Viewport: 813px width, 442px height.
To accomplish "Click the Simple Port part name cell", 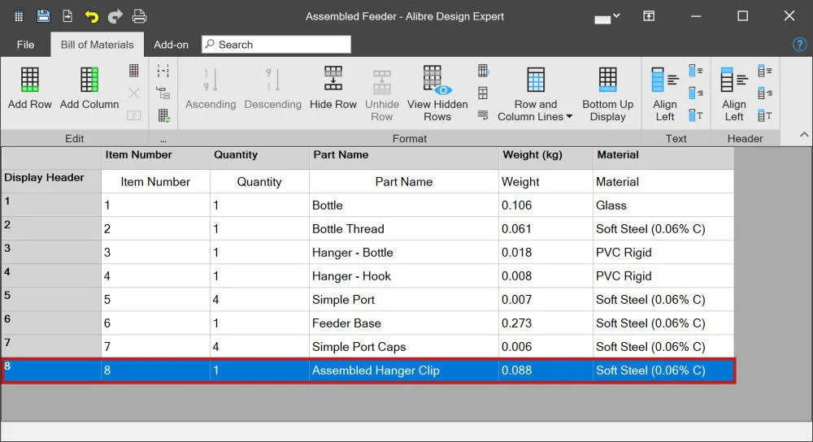I will [404, 300].
